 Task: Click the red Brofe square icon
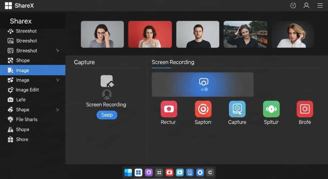(x=305, y=109)
